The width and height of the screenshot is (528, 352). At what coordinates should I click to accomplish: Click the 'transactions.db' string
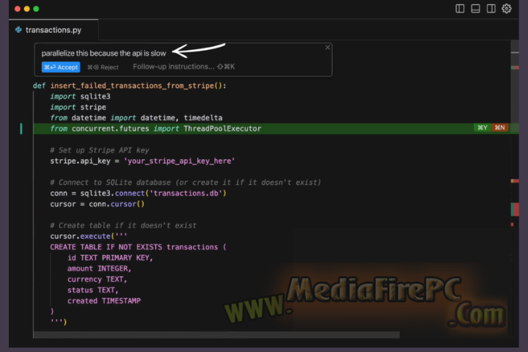(x=186, y=194)
